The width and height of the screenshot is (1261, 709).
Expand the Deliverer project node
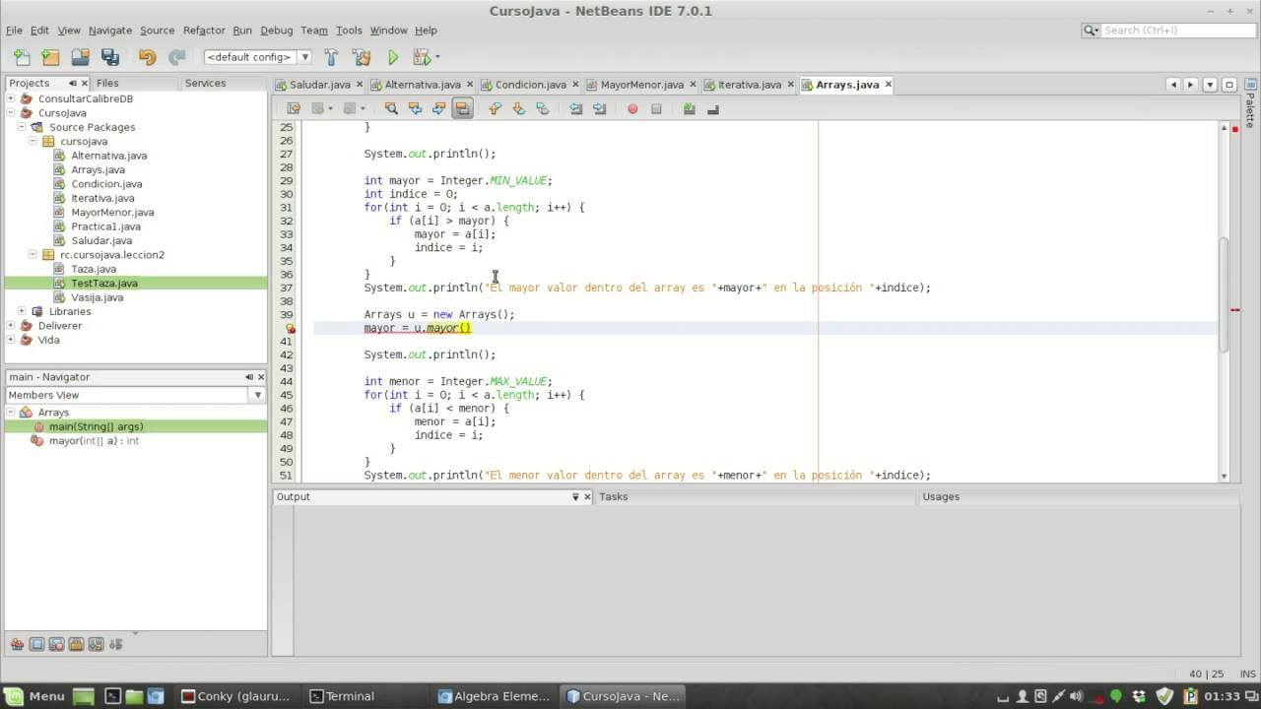[x=11, y=325]
